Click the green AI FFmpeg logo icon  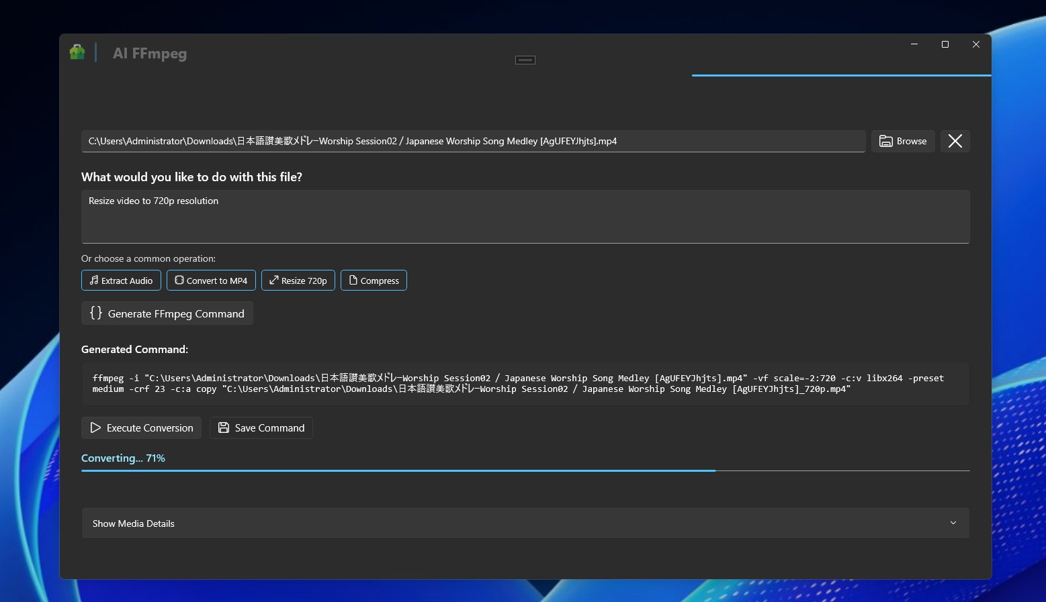pyautogui.click(x=77, y=52)
